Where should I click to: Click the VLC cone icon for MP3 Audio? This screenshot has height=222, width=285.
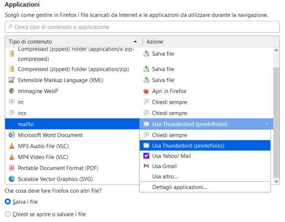[12, 146]
